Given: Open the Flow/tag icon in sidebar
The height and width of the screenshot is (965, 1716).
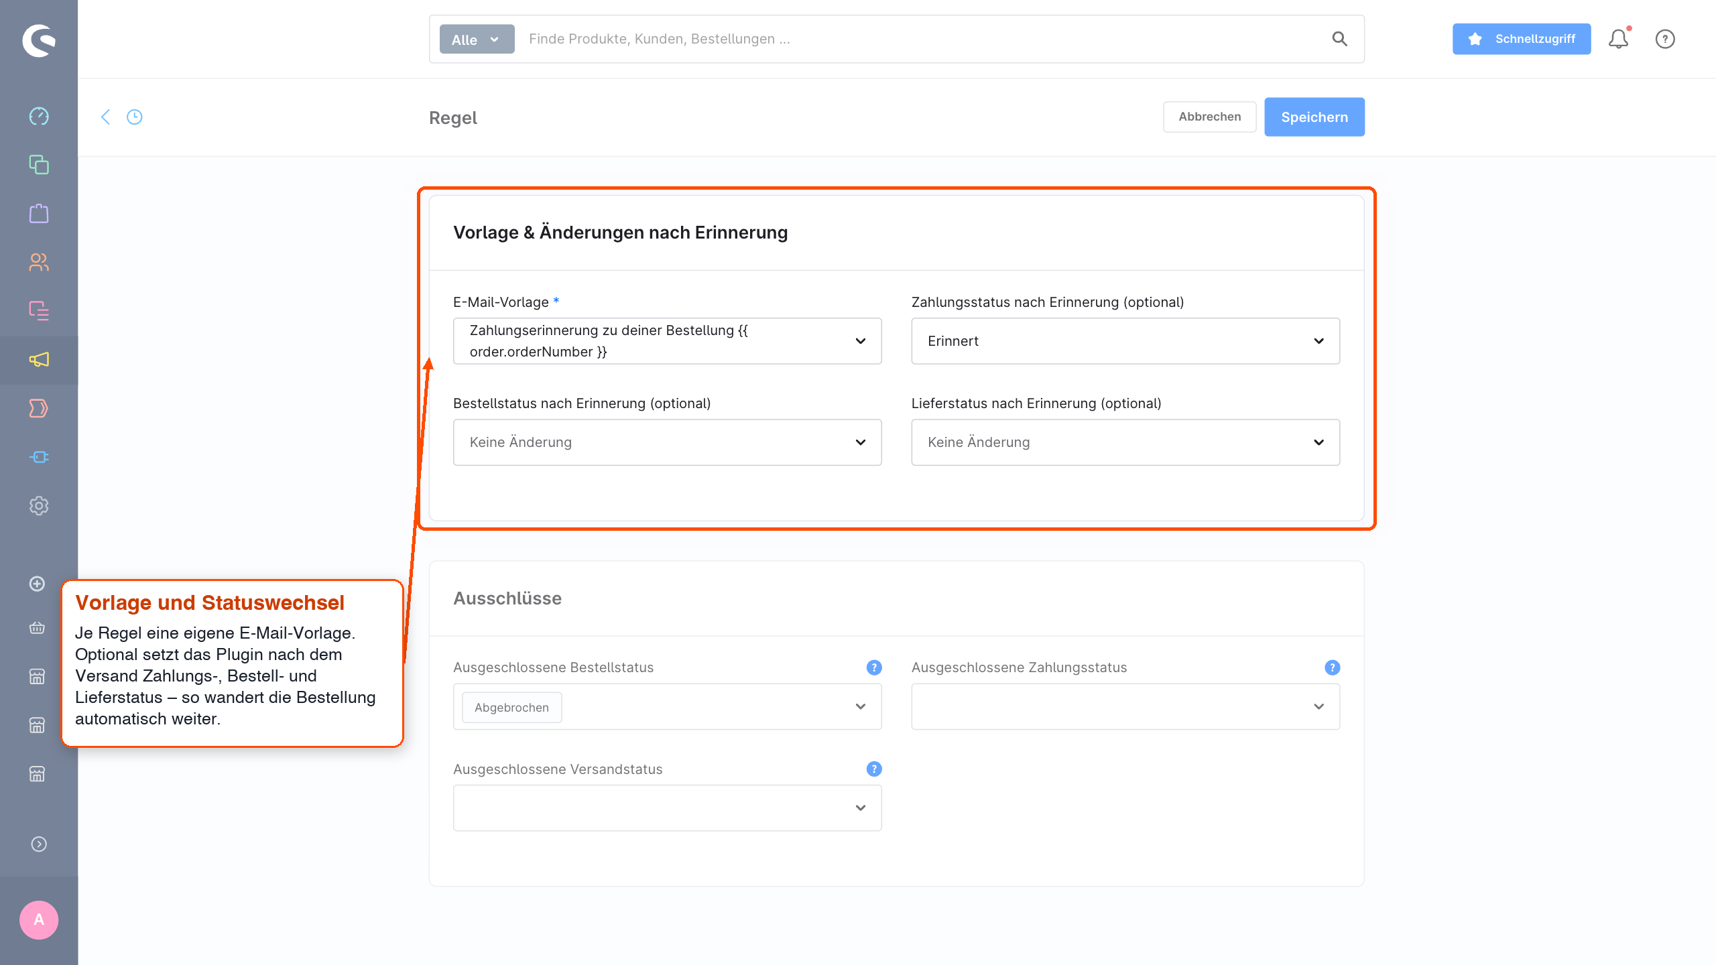Looking at the screenshot, I should pos(39,408).
